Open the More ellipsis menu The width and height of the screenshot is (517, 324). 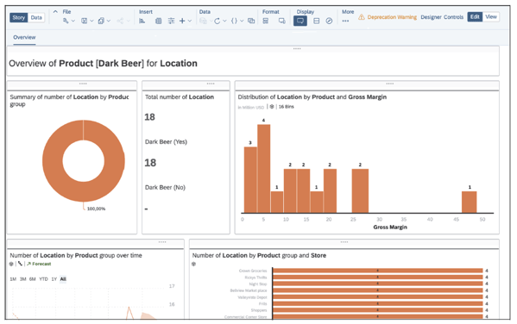point(345,21)
